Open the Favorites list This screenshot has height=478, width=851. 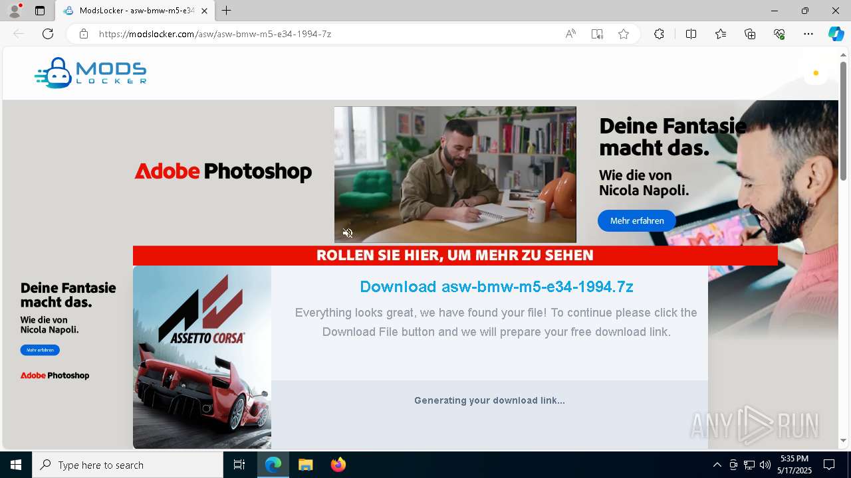pyautogui.click(x=721, y=34)
